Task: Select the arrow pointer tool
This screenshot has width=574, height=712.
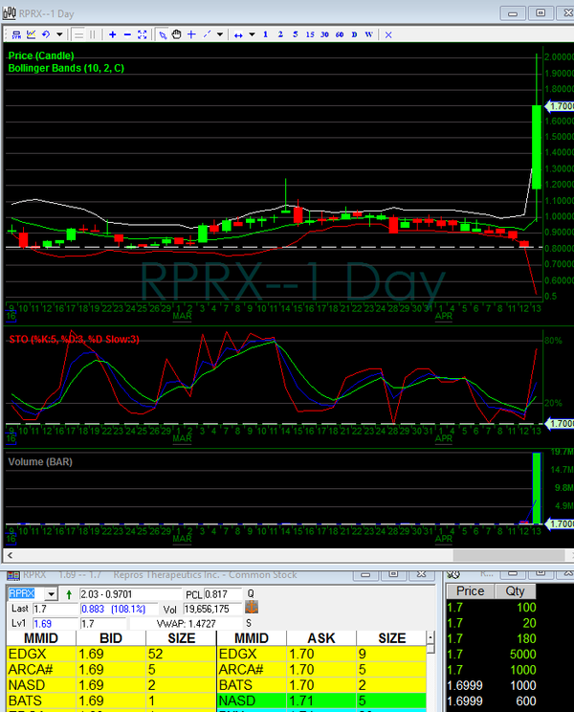Action: tap(163, 34)
